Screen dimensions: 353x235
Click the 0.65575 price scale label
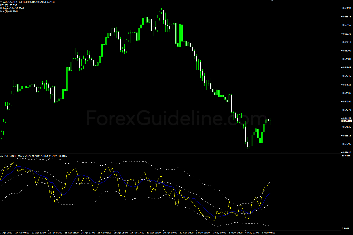pyautogui.click(x=347, y=17)
